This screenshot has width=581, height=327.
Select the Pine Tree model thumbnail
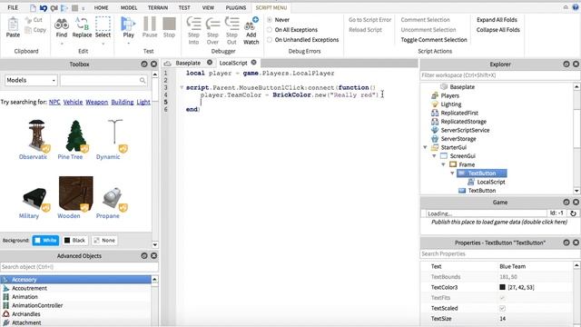point(76,135)
